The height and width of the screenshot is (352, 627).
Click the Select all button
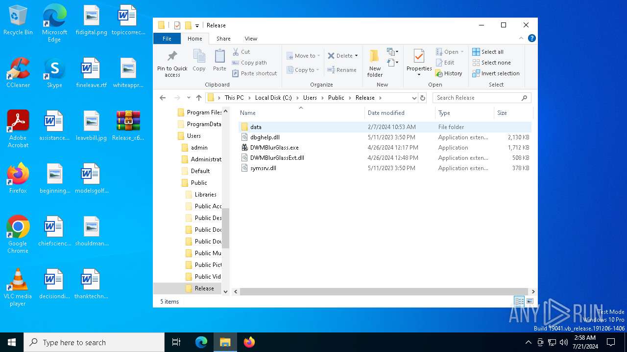click(488, 52)
